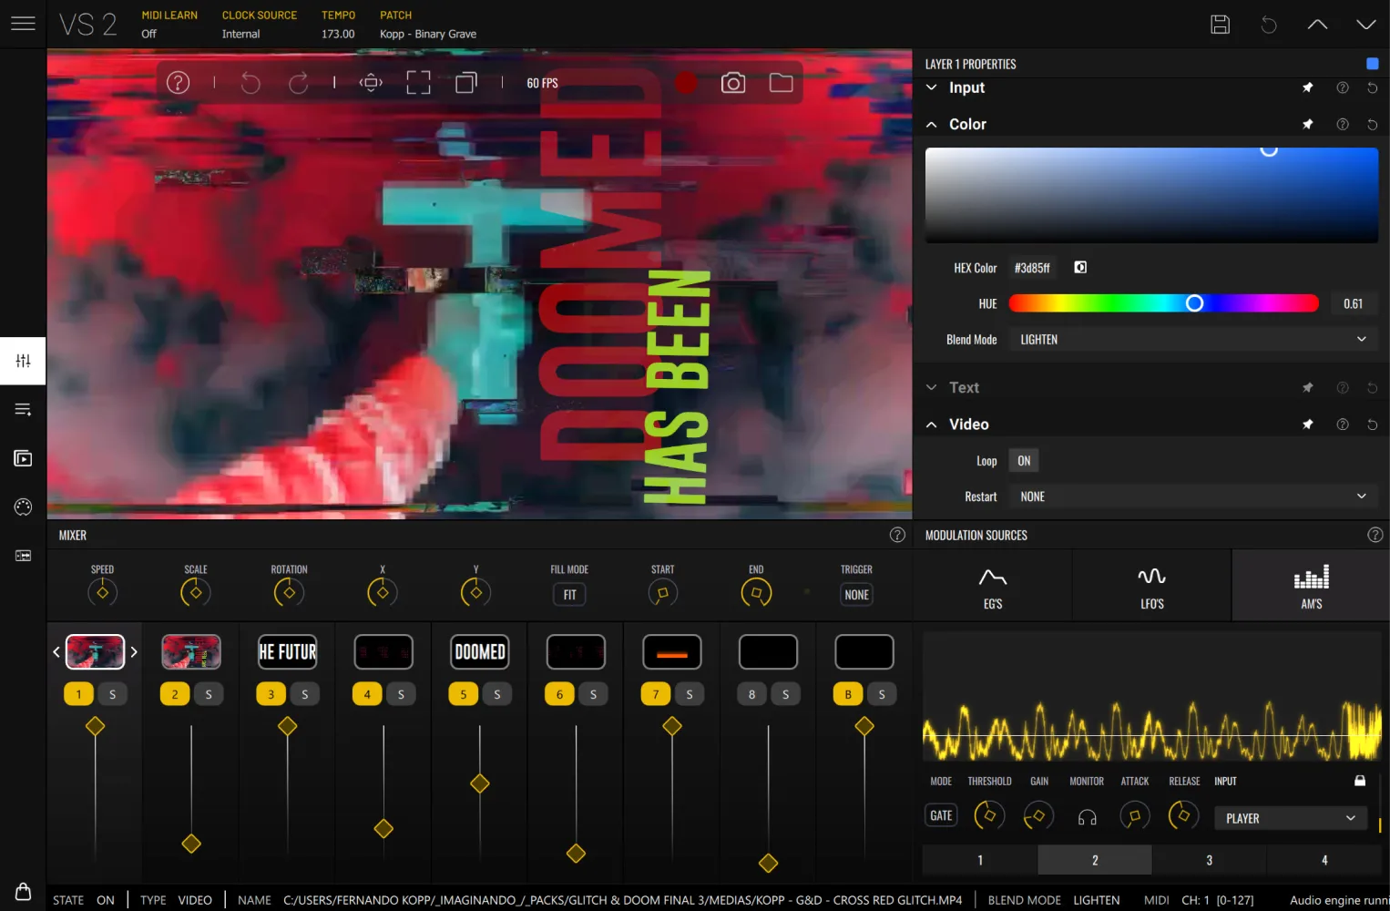Click the HUE slider handle
Viewport: 1390px width, 911px height.
click(x=1194, y=302)
